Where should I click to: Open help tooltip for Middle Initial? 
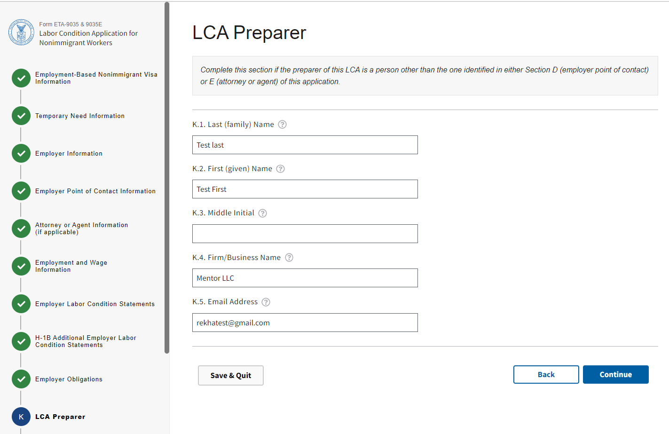coord(262,213)
